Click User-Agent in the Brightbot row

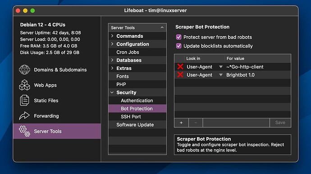click(x=199, y=75)
